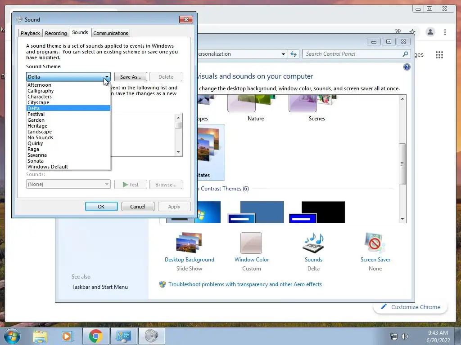Open the Communications tab

point(111,33)
